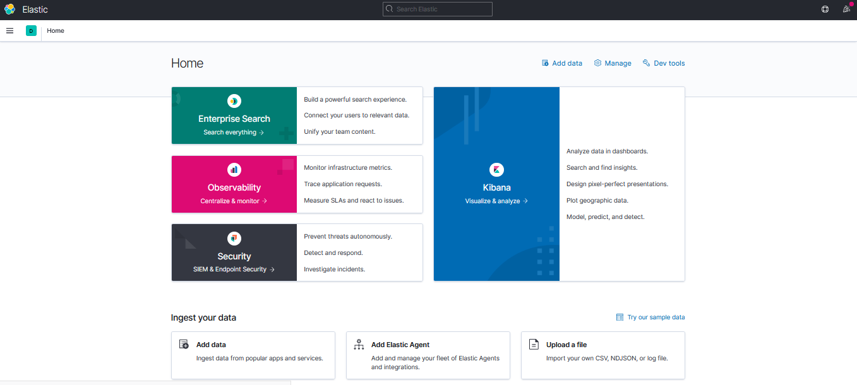Open Try our sample data link
The image size is (857, 385).
coord(650,317)
